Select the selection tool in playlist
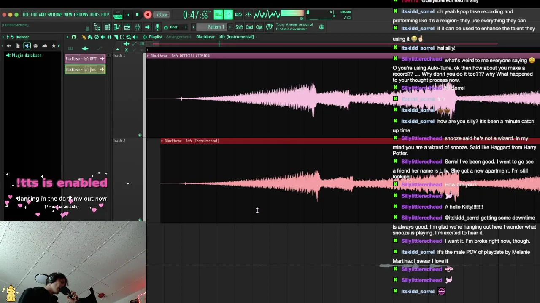 click(122, 37)
